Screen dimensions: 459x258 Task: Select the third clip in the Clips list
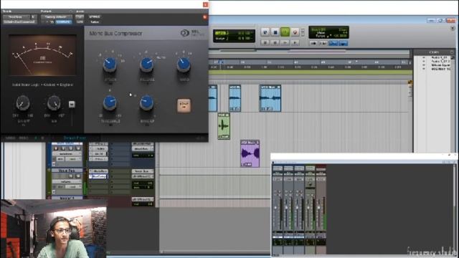440,65
